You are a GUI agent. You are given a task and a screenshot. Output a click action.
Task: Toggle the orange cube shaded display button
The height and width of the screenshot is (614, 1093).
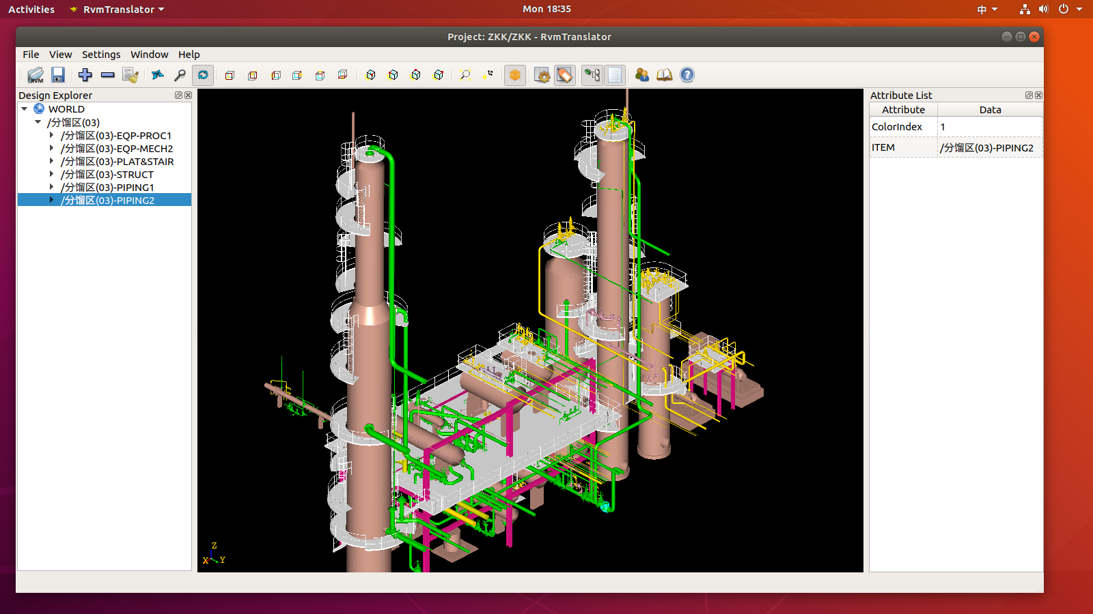pos(515,75)
